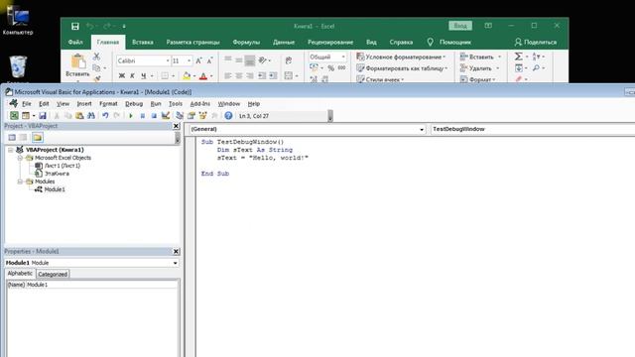Click the End Sub code line
635x357 pixels.
(x=215, y=174)
